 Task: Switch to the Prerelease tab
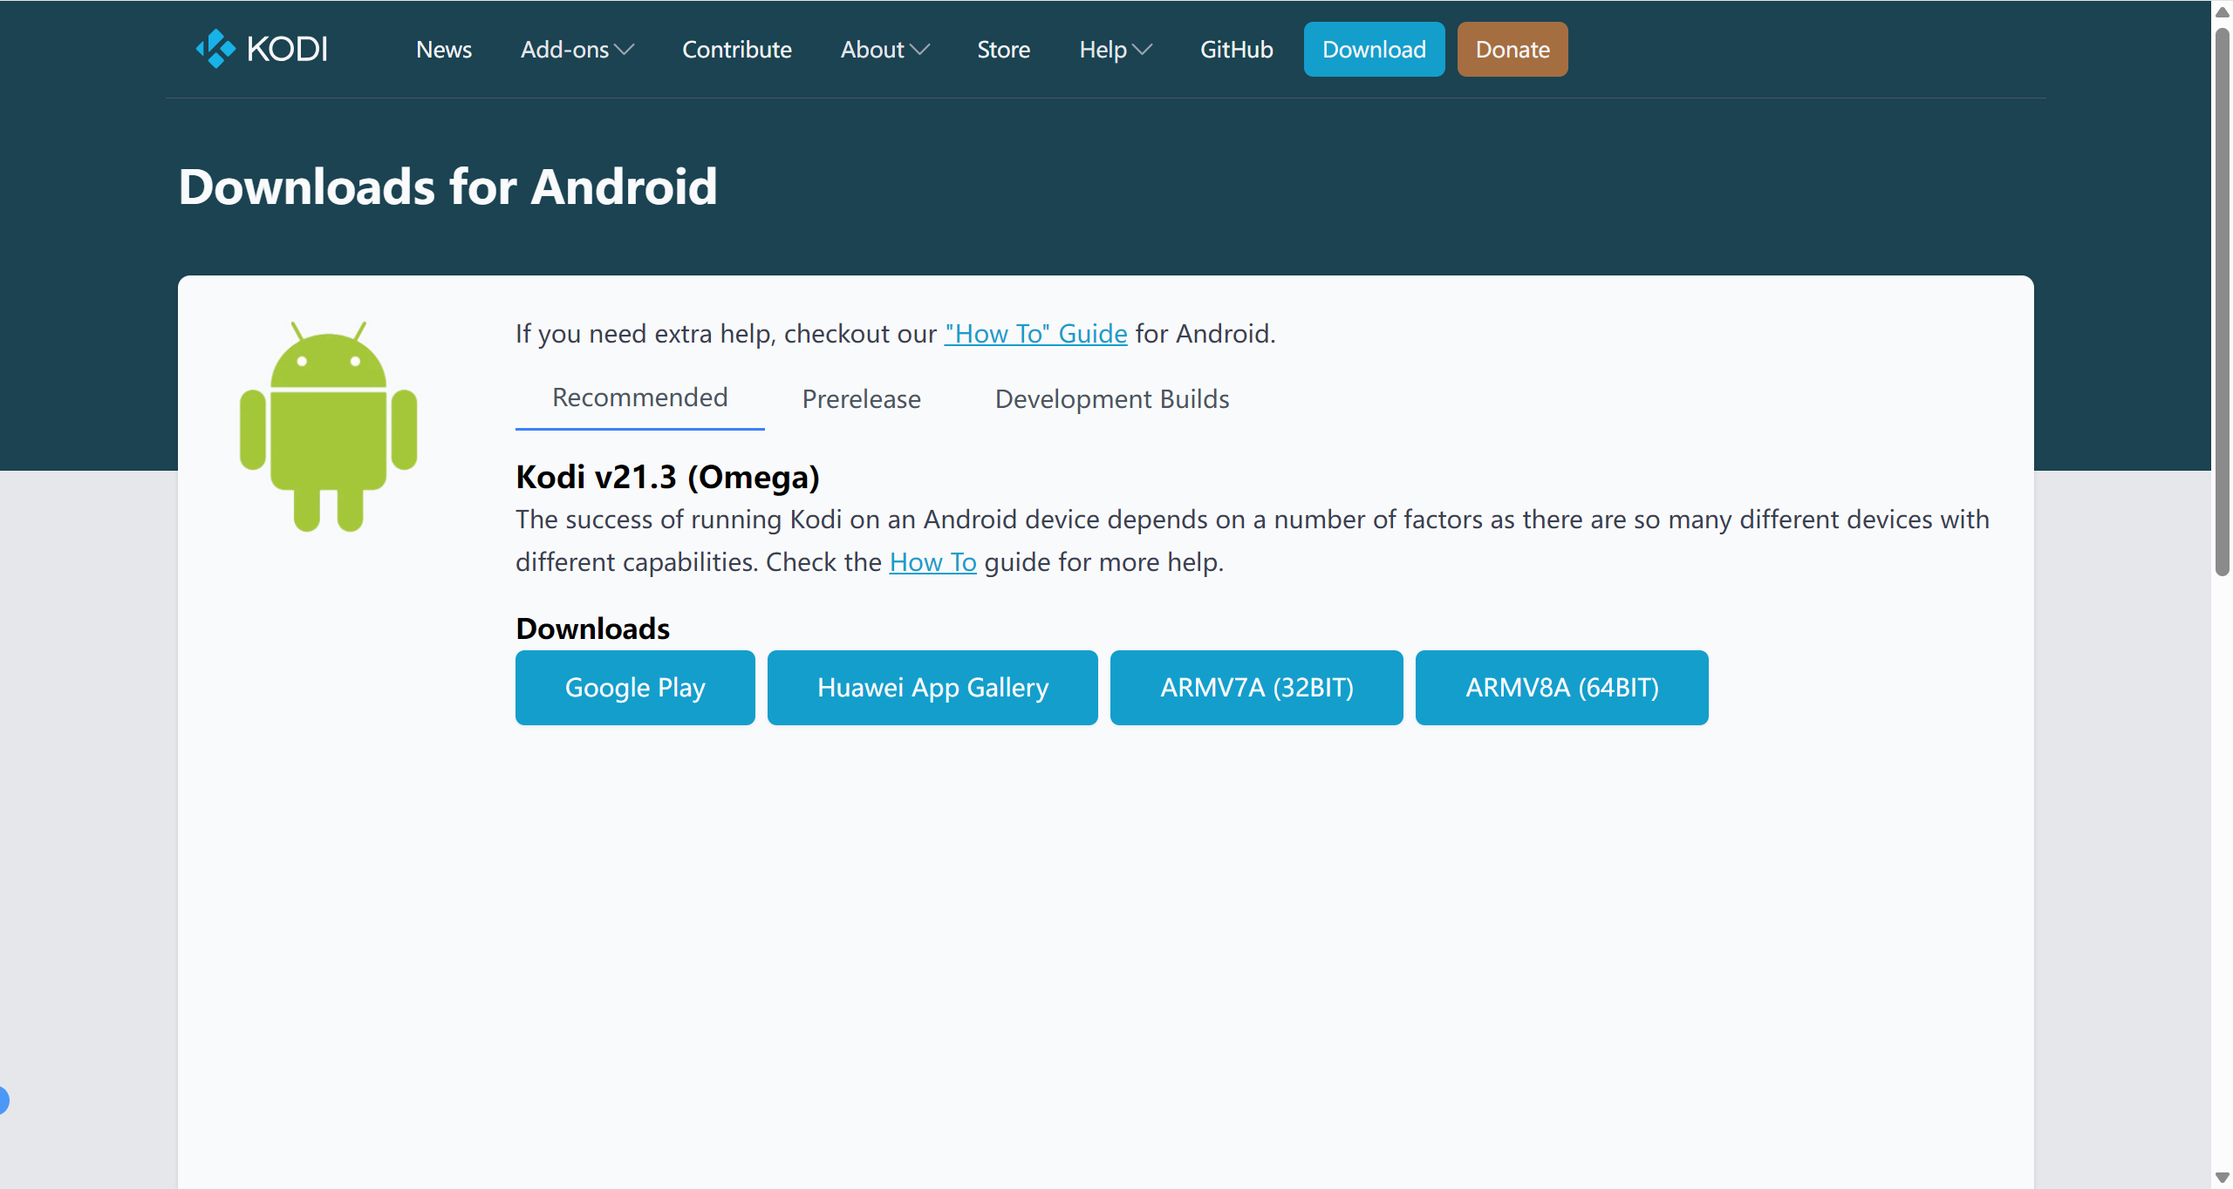tap(862, 399)
